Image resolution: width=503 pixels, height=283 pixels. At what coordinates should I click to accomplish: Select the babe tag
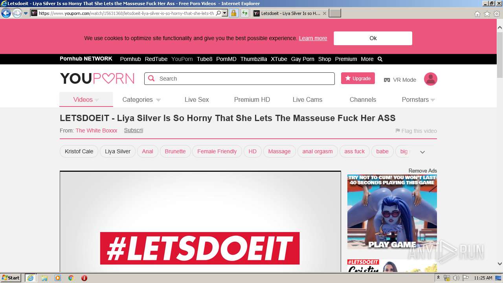pyautogui.click(x=382, y=151)
